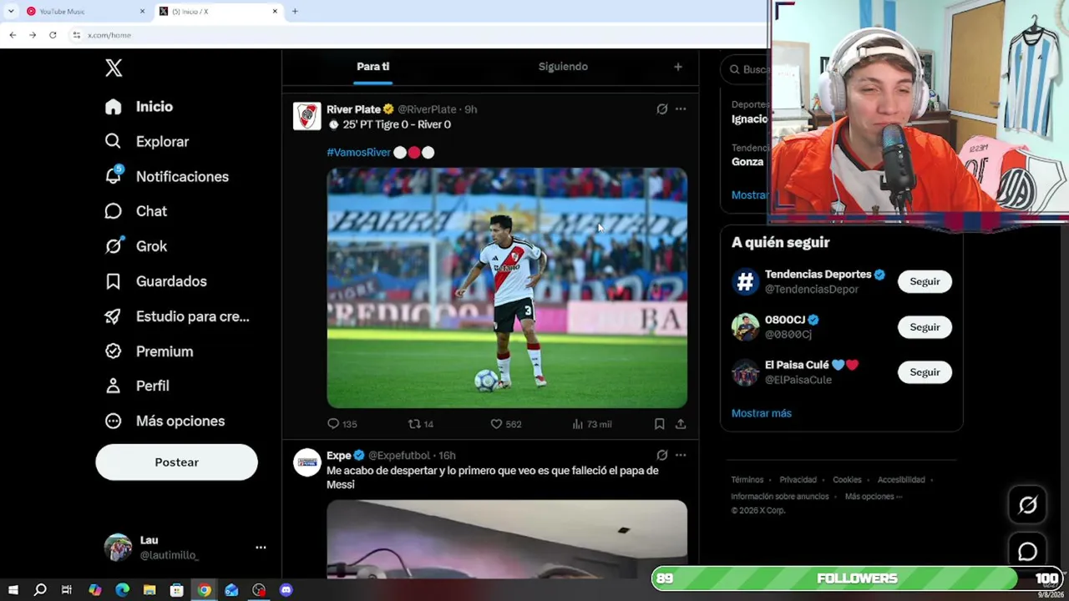Viewport: 1069px width, 601px height.
Task: Open Premium in the sidebar
Action: tap(149, 352)
